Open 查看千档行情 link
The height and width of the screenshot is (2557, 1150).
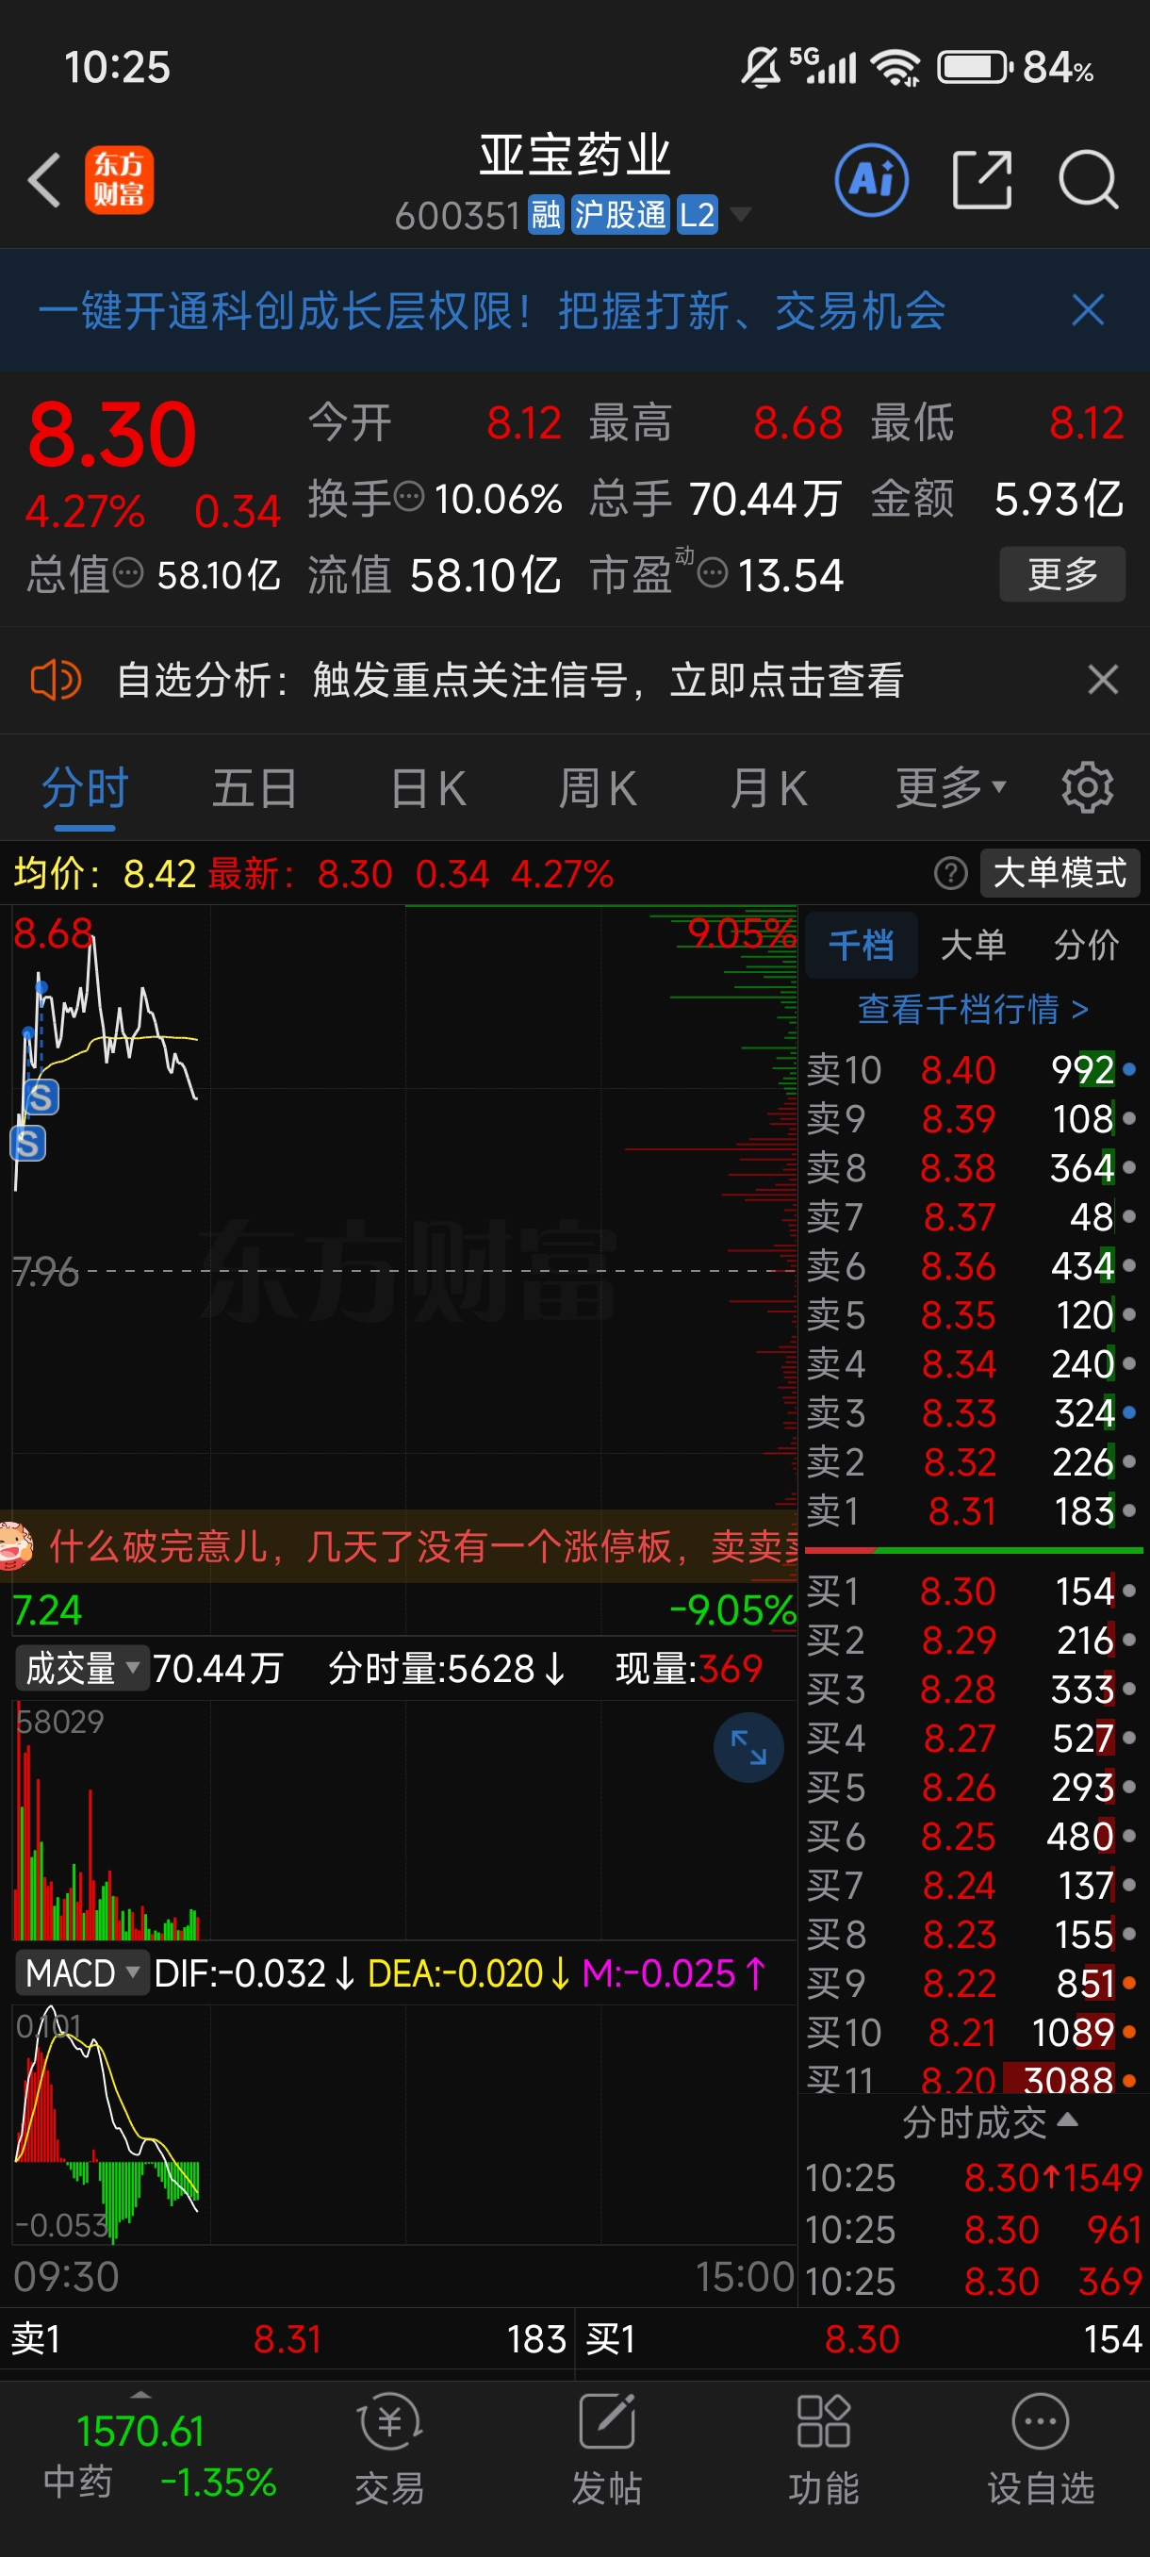(x=974, y=1010)
